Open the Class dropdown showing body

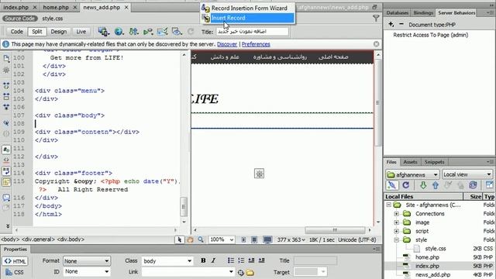(167, 261)
